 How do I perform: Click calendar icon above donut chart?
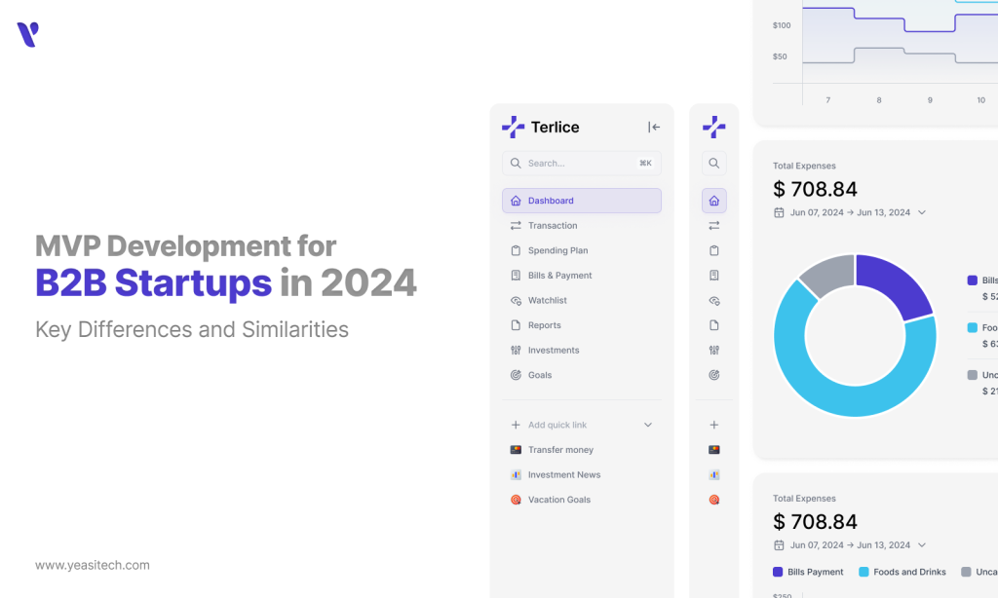779,212
